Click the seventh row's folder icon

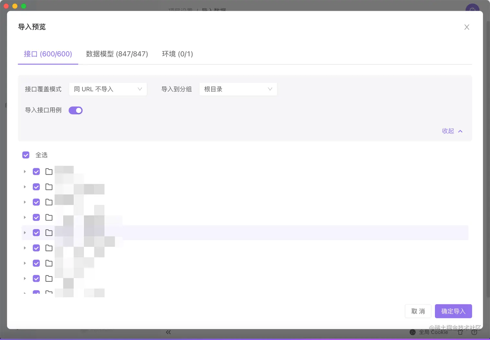[x=49, y=263]
